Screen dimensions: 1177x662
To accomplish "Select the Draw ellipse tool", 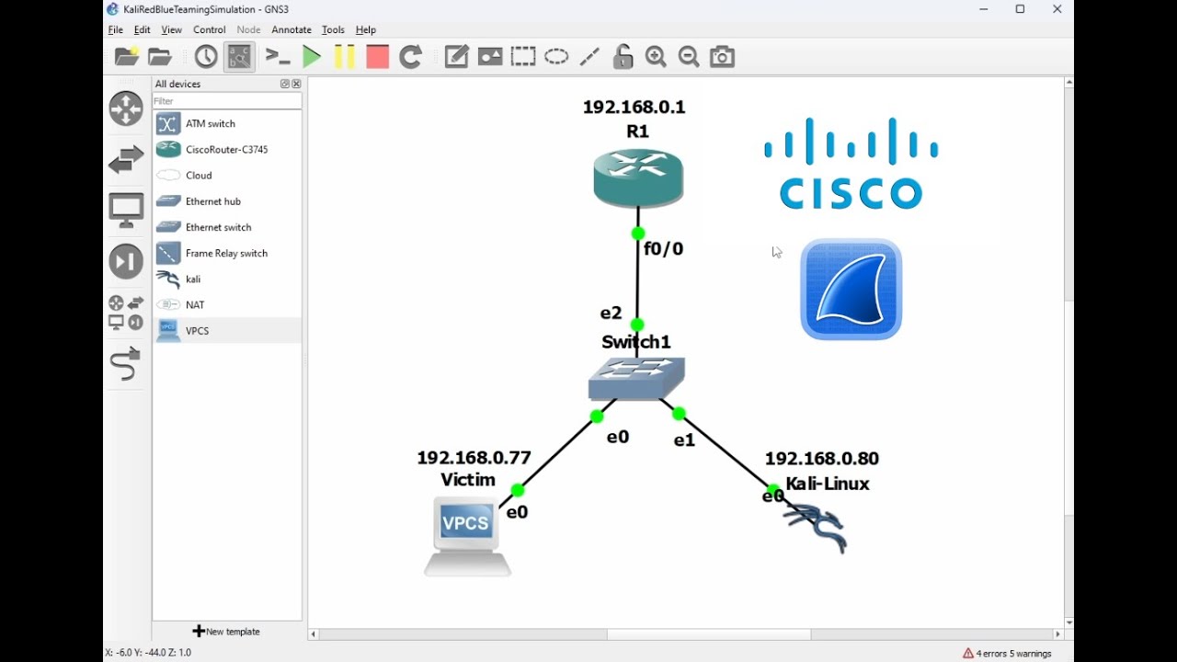I will 556,57.
